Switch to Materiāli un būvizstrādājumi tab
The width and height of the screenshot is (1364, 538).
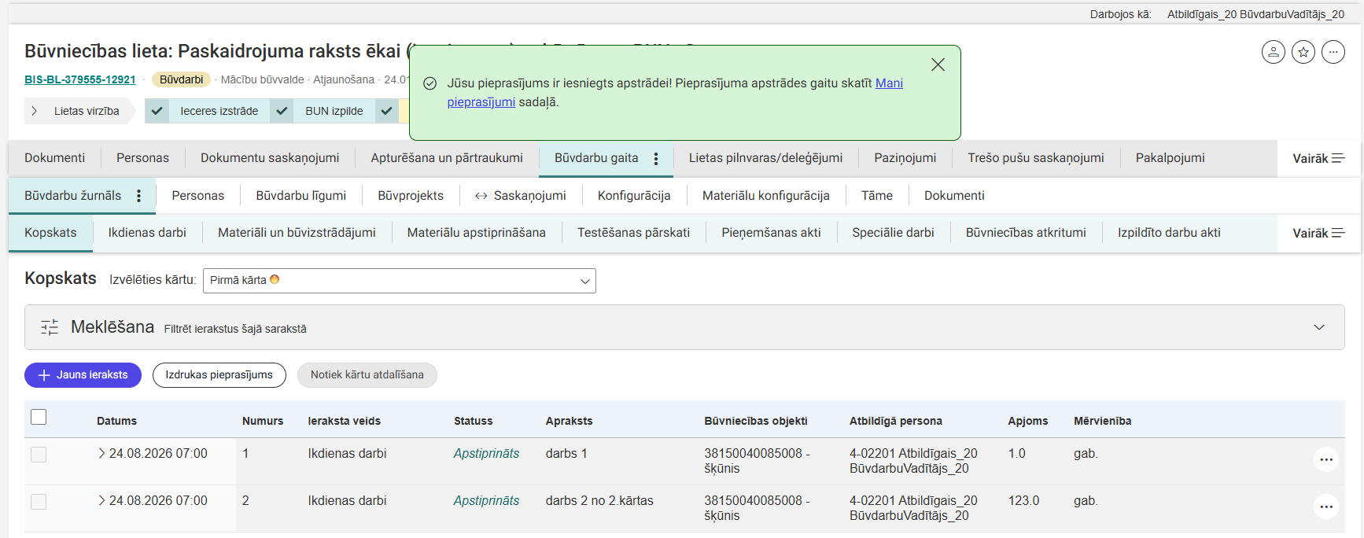coord(297,233)
